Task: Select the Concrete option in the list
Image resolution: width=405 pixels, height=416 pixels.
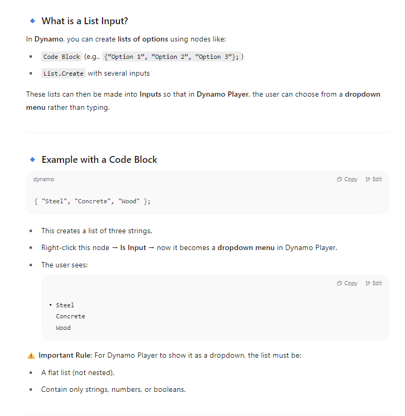Action: 70,317
